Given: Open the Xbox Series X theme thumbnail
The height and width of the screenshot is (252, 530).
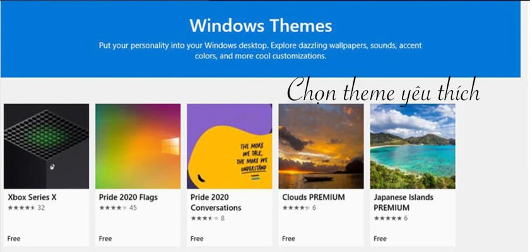Looking at the screenshot, I should (46, 146).
